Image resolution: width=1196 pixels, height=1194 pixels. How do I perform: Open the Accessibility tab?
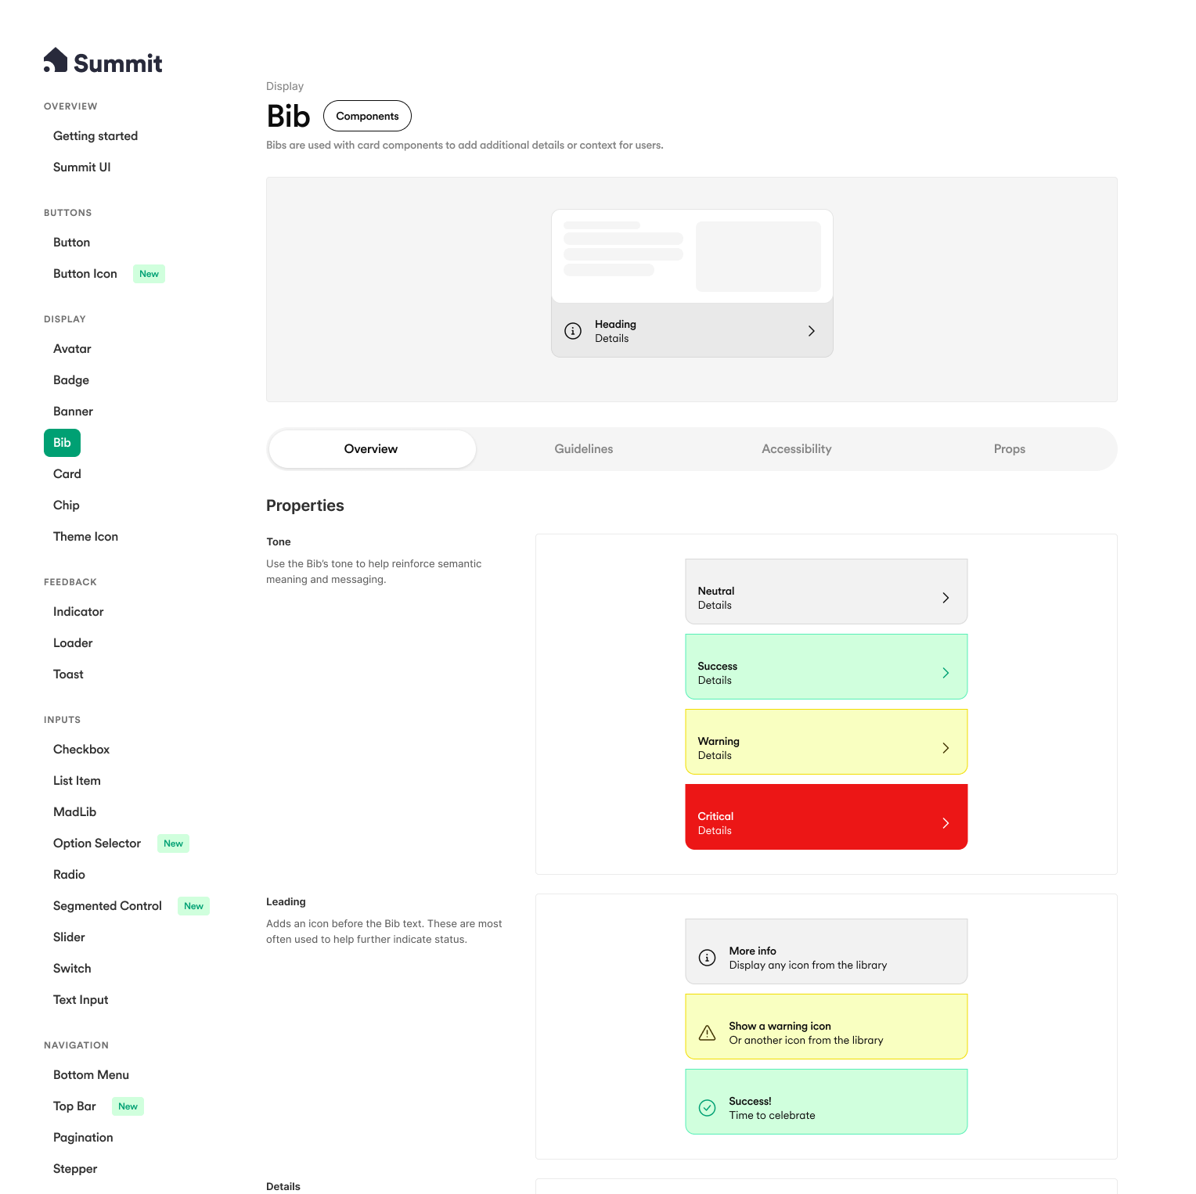click(x=796, y=449)
